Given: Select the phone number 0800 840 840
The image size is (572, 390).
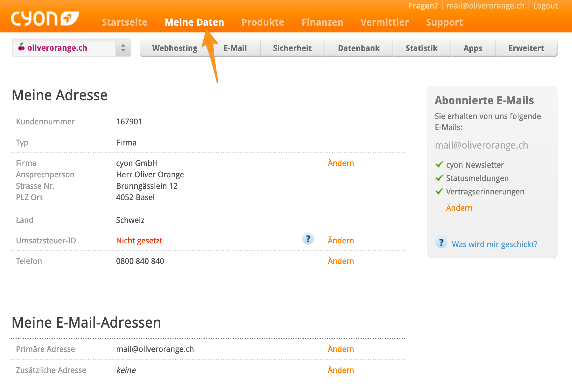Looking at the screenshot, I should click(x=140, y=261).
